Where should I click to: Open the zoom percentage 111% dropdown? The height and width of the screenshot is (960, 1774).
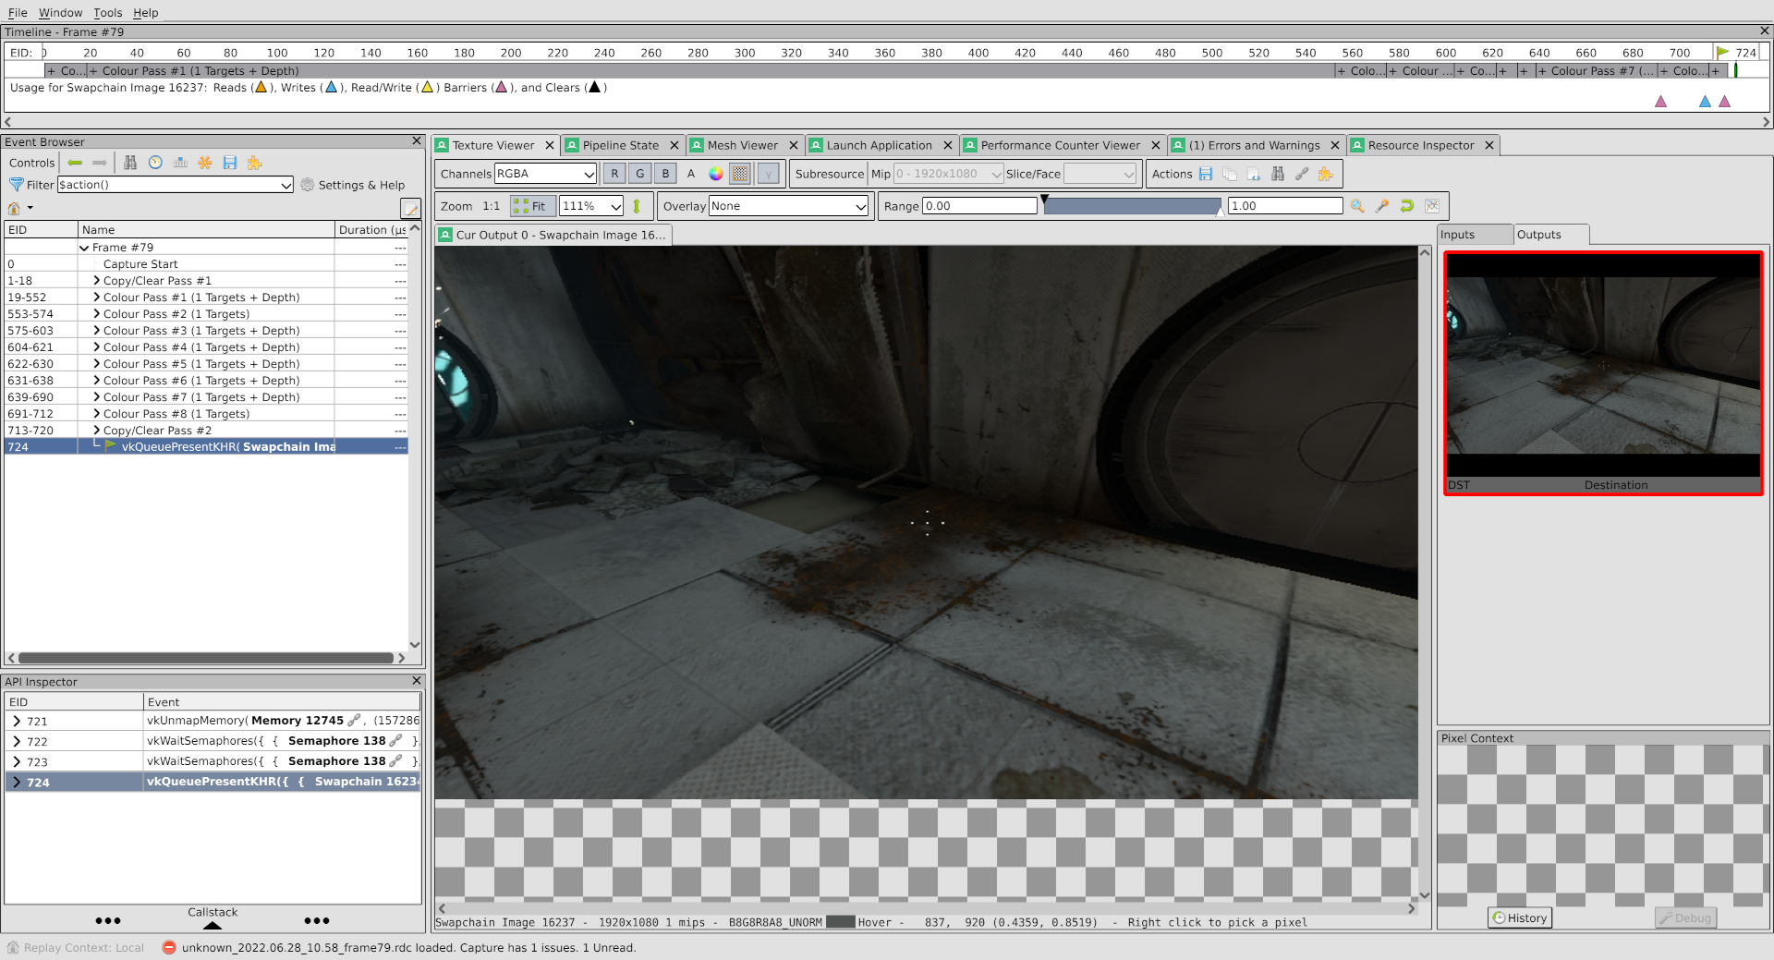click(591, 206)
